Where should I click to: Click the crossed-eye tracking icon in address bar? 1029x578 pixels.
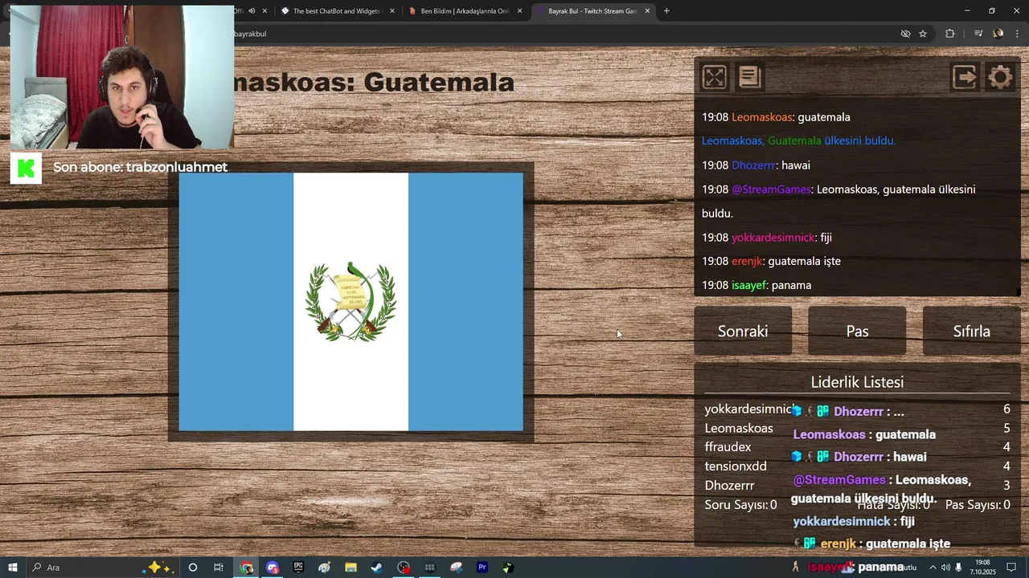[905, 34]
